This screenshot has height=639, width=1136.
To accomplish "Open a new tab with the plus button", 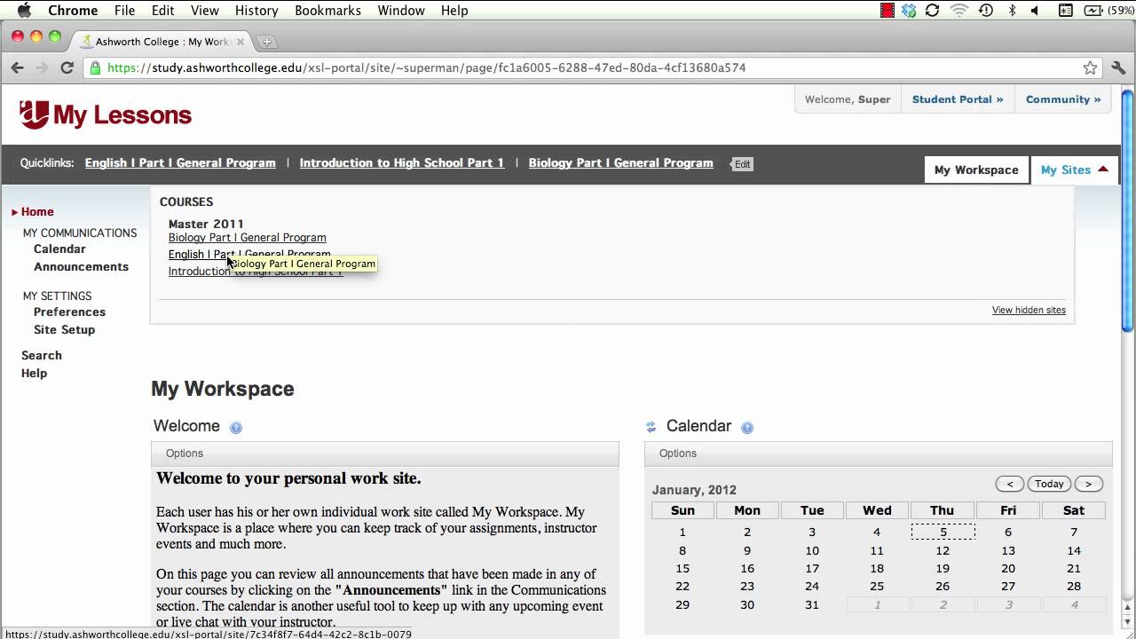I will click(266, 42).
